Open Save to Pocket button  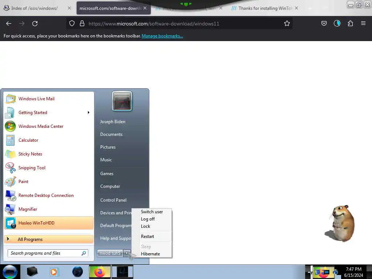click(x=324, y=23)
